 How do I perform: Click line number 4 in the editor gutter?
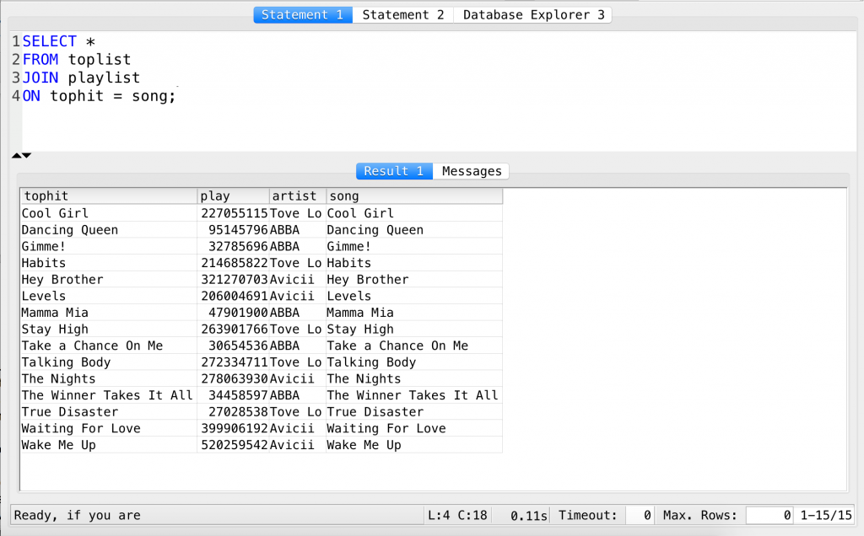pyautogui.click(x=14, y=96)
